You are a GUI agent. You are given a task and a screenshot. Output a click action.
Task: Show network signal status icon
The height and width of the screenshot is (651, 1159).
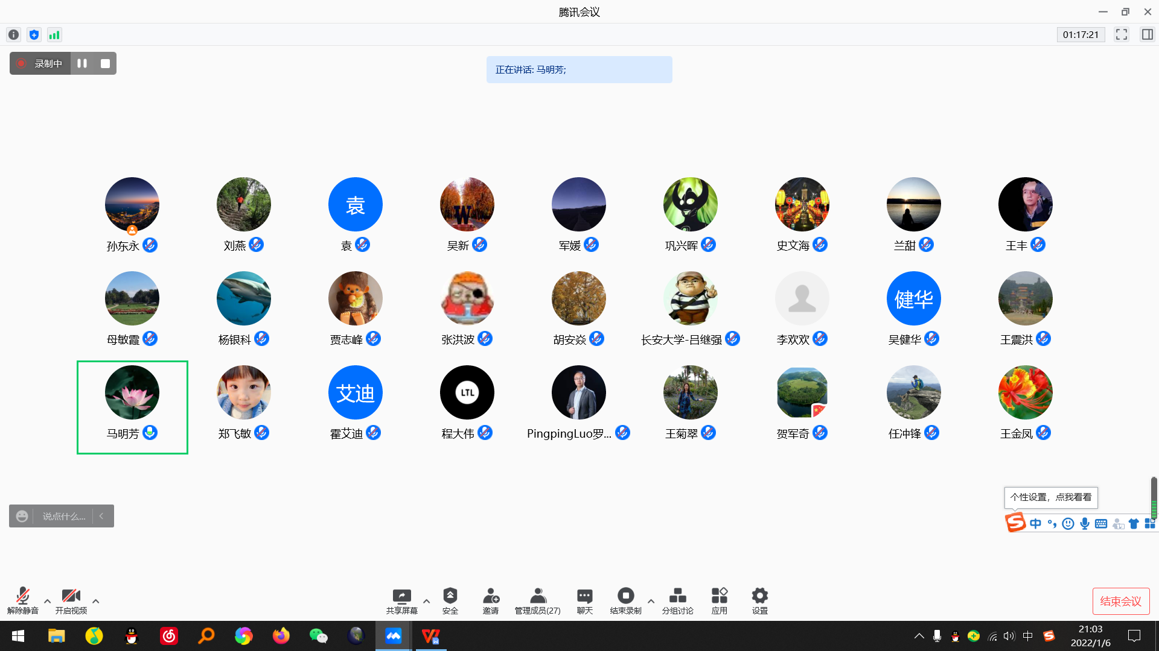point(54,35)
